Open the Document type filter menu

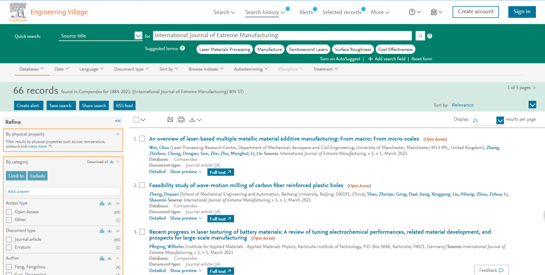pos(131,69)
